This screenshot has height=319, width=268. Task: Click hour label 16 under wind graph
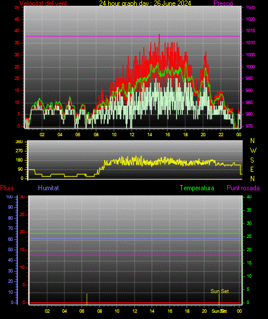[167, 134]
